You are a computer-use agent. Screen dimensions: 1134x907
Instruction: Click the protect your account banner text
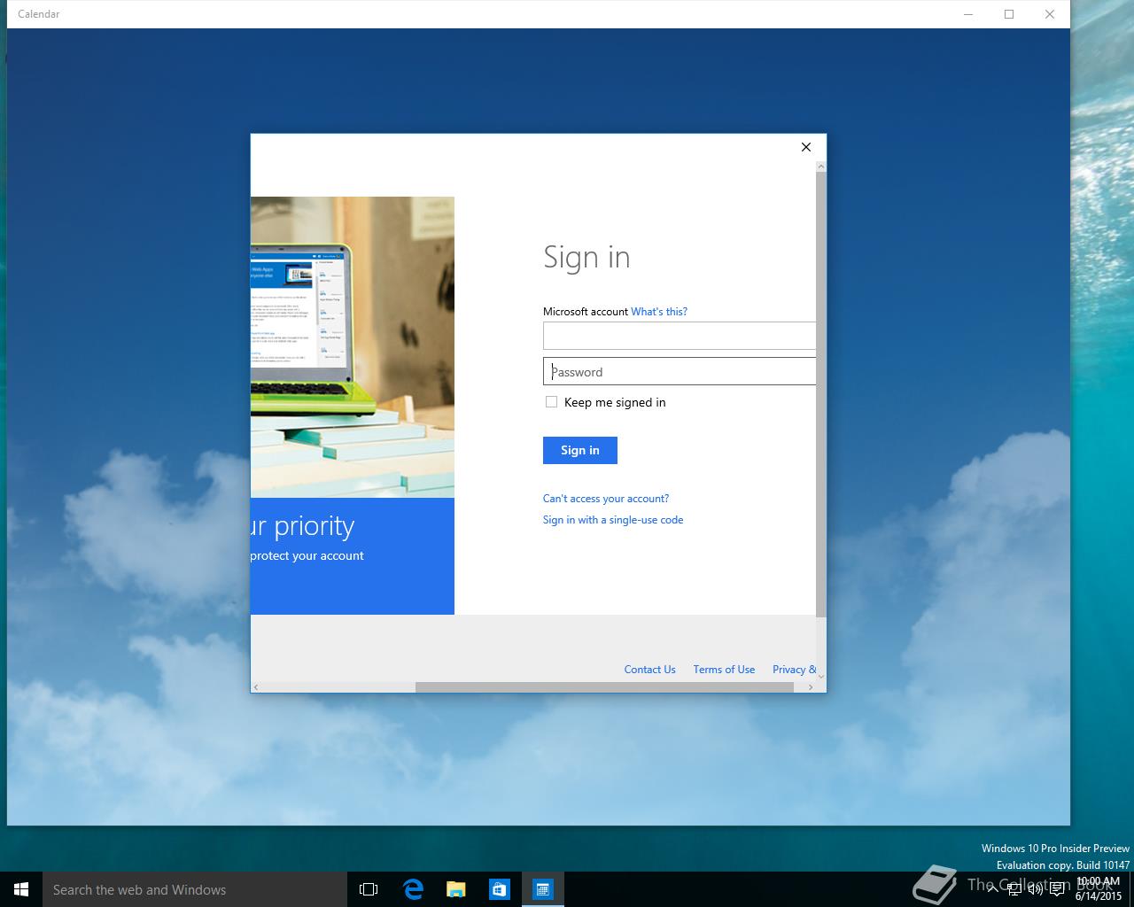307,556
